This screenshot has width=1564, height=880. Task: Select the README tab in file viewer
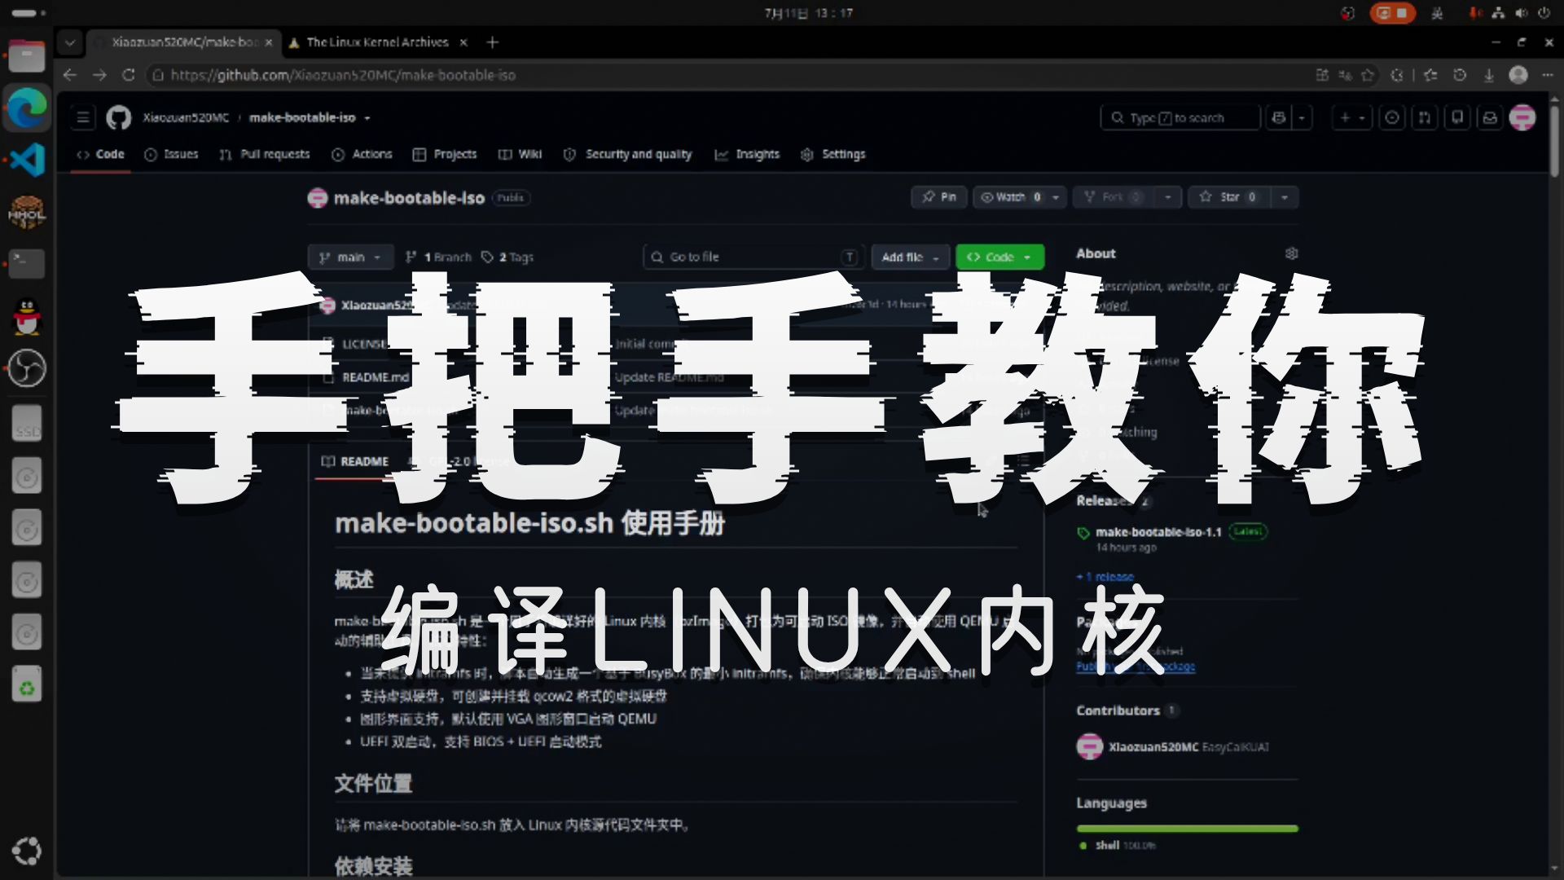355,461
